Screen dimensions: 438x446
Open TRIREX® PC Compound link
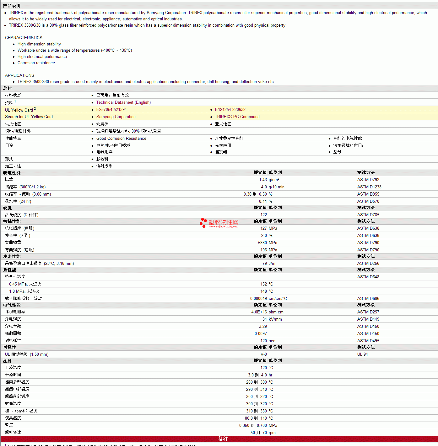(237, 117)
